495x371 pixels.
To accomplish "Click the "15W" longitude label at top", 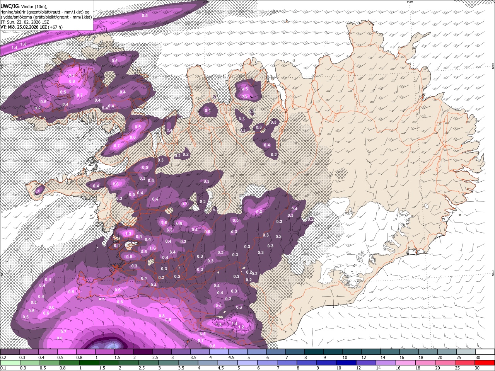I will 410,2.
